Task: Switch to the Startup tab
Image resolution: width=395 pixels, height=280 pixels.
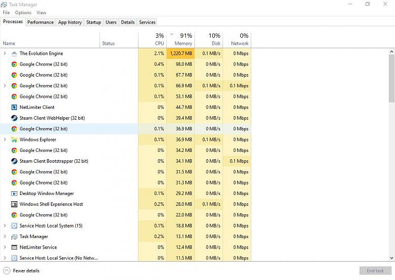Action: point(94,22)
